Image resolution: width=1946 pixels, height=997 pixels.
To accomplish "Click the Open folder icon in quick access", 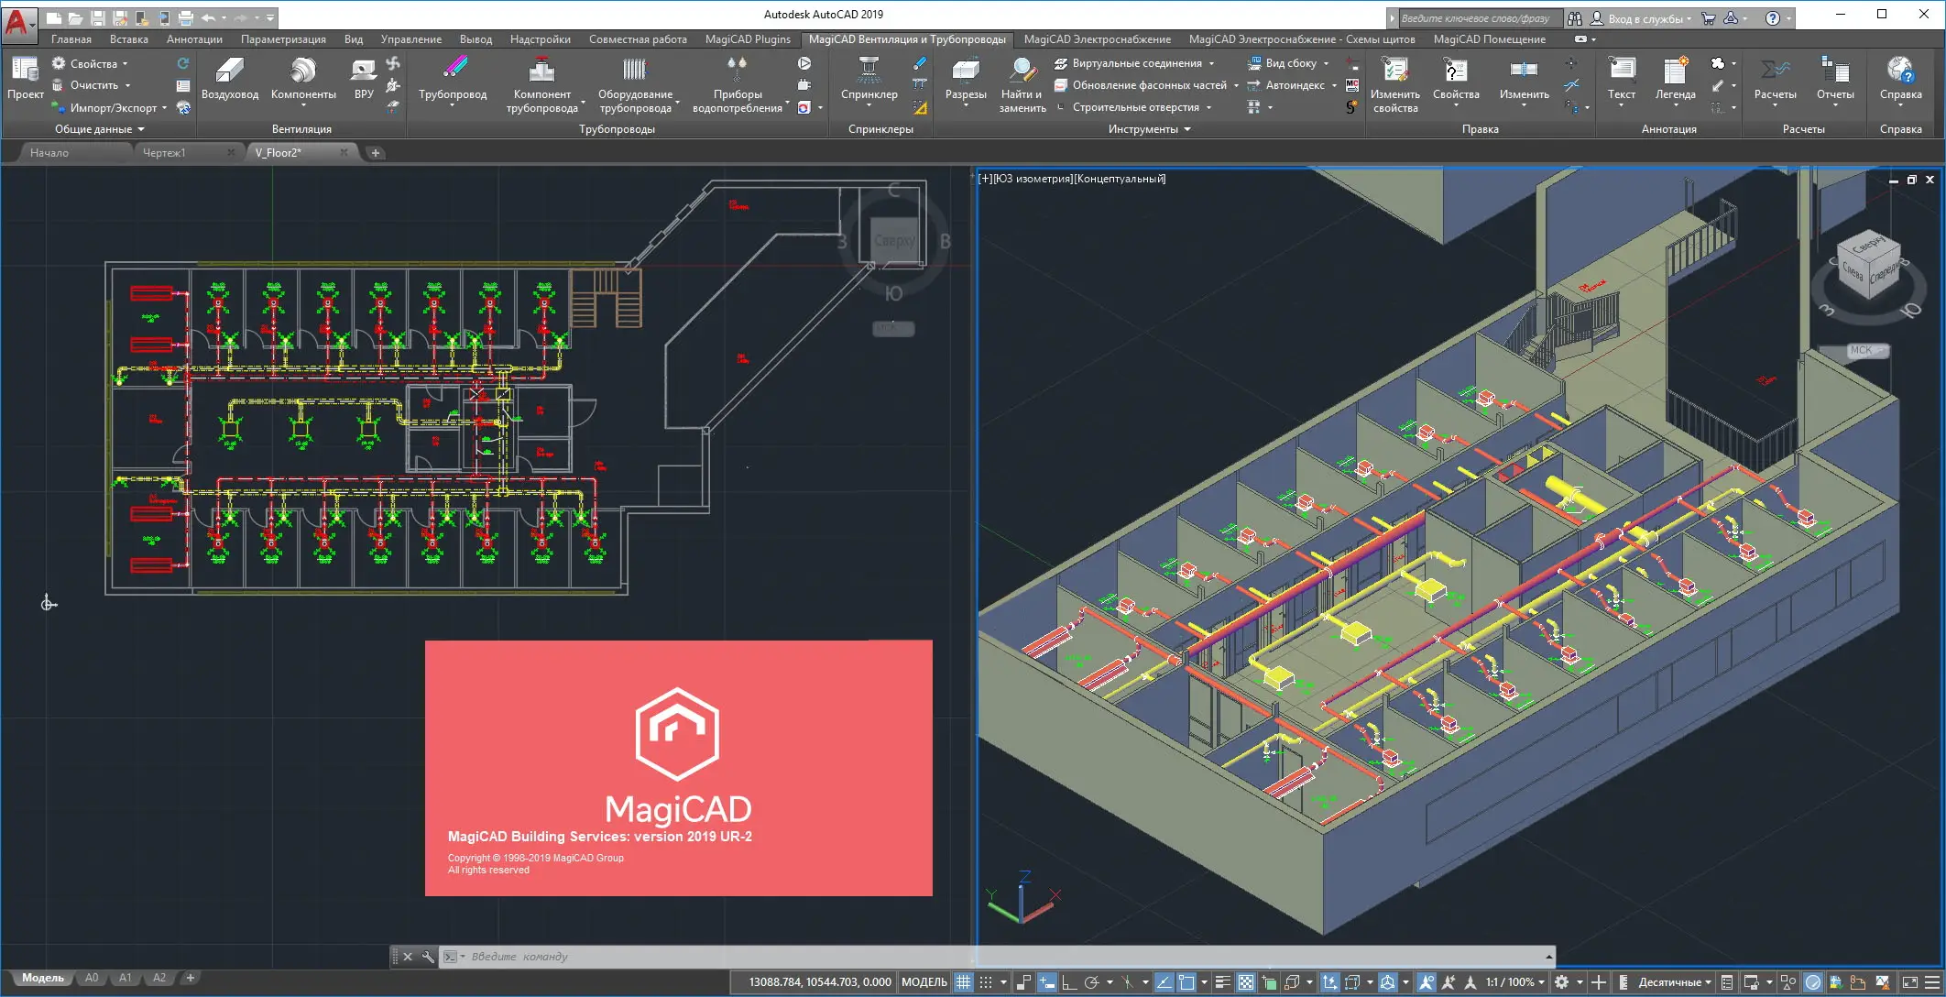I will point(75,17).
